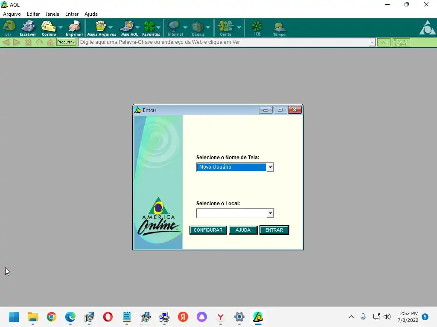
Task: Open the notification count badge
Action: point(425,317)
